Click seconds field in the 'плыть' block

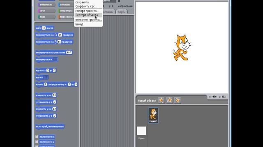click(x=46, y=85)
